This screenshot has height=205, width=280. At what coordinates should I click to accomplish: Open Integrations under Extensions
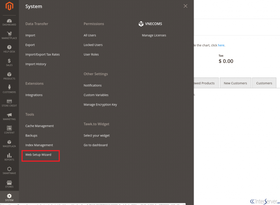(x=34, y=95)
